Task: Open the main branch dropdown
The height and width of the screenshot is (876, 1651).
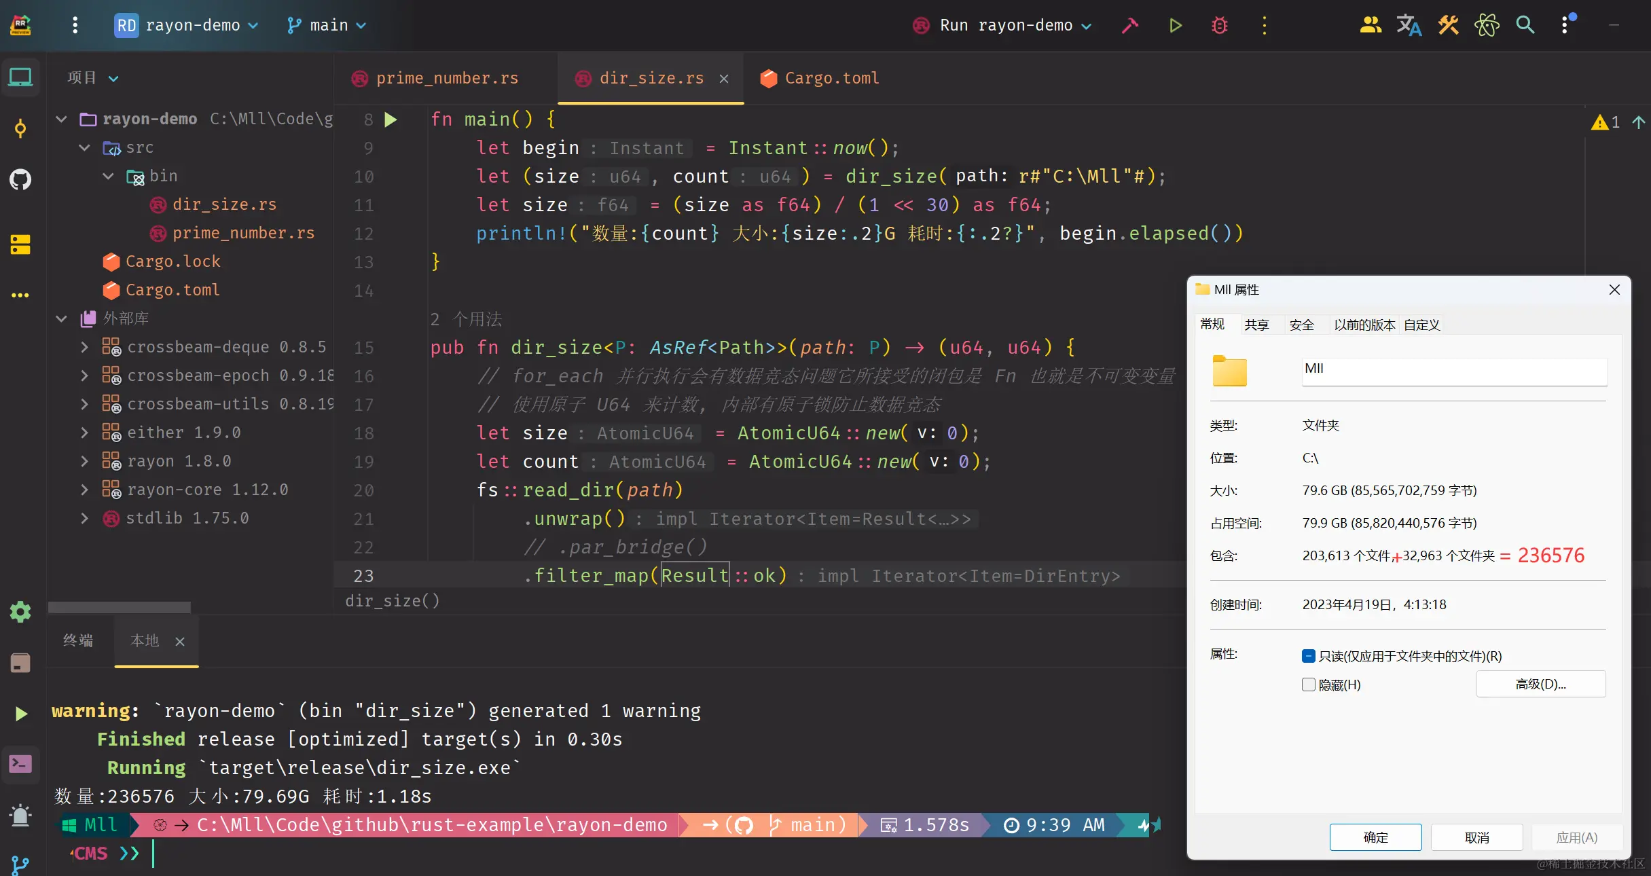Action: coord(327,26)
